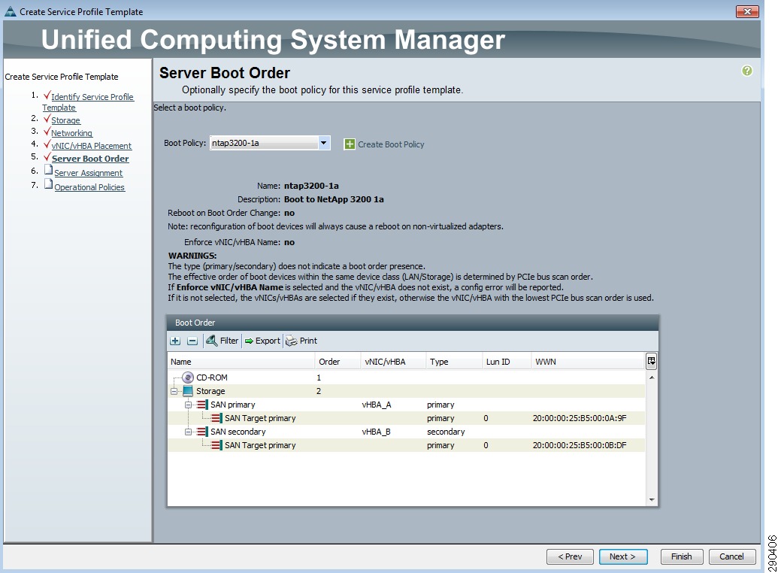Go to Identify Service Profile Template step
Screen dimensions: 778x573
(x=88, y=102)
